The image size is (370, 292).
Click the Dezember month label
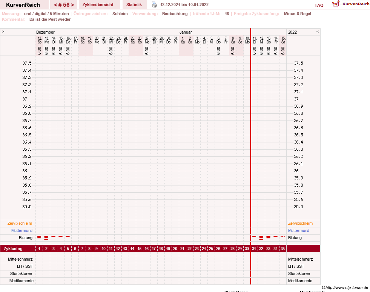point(45,32)
